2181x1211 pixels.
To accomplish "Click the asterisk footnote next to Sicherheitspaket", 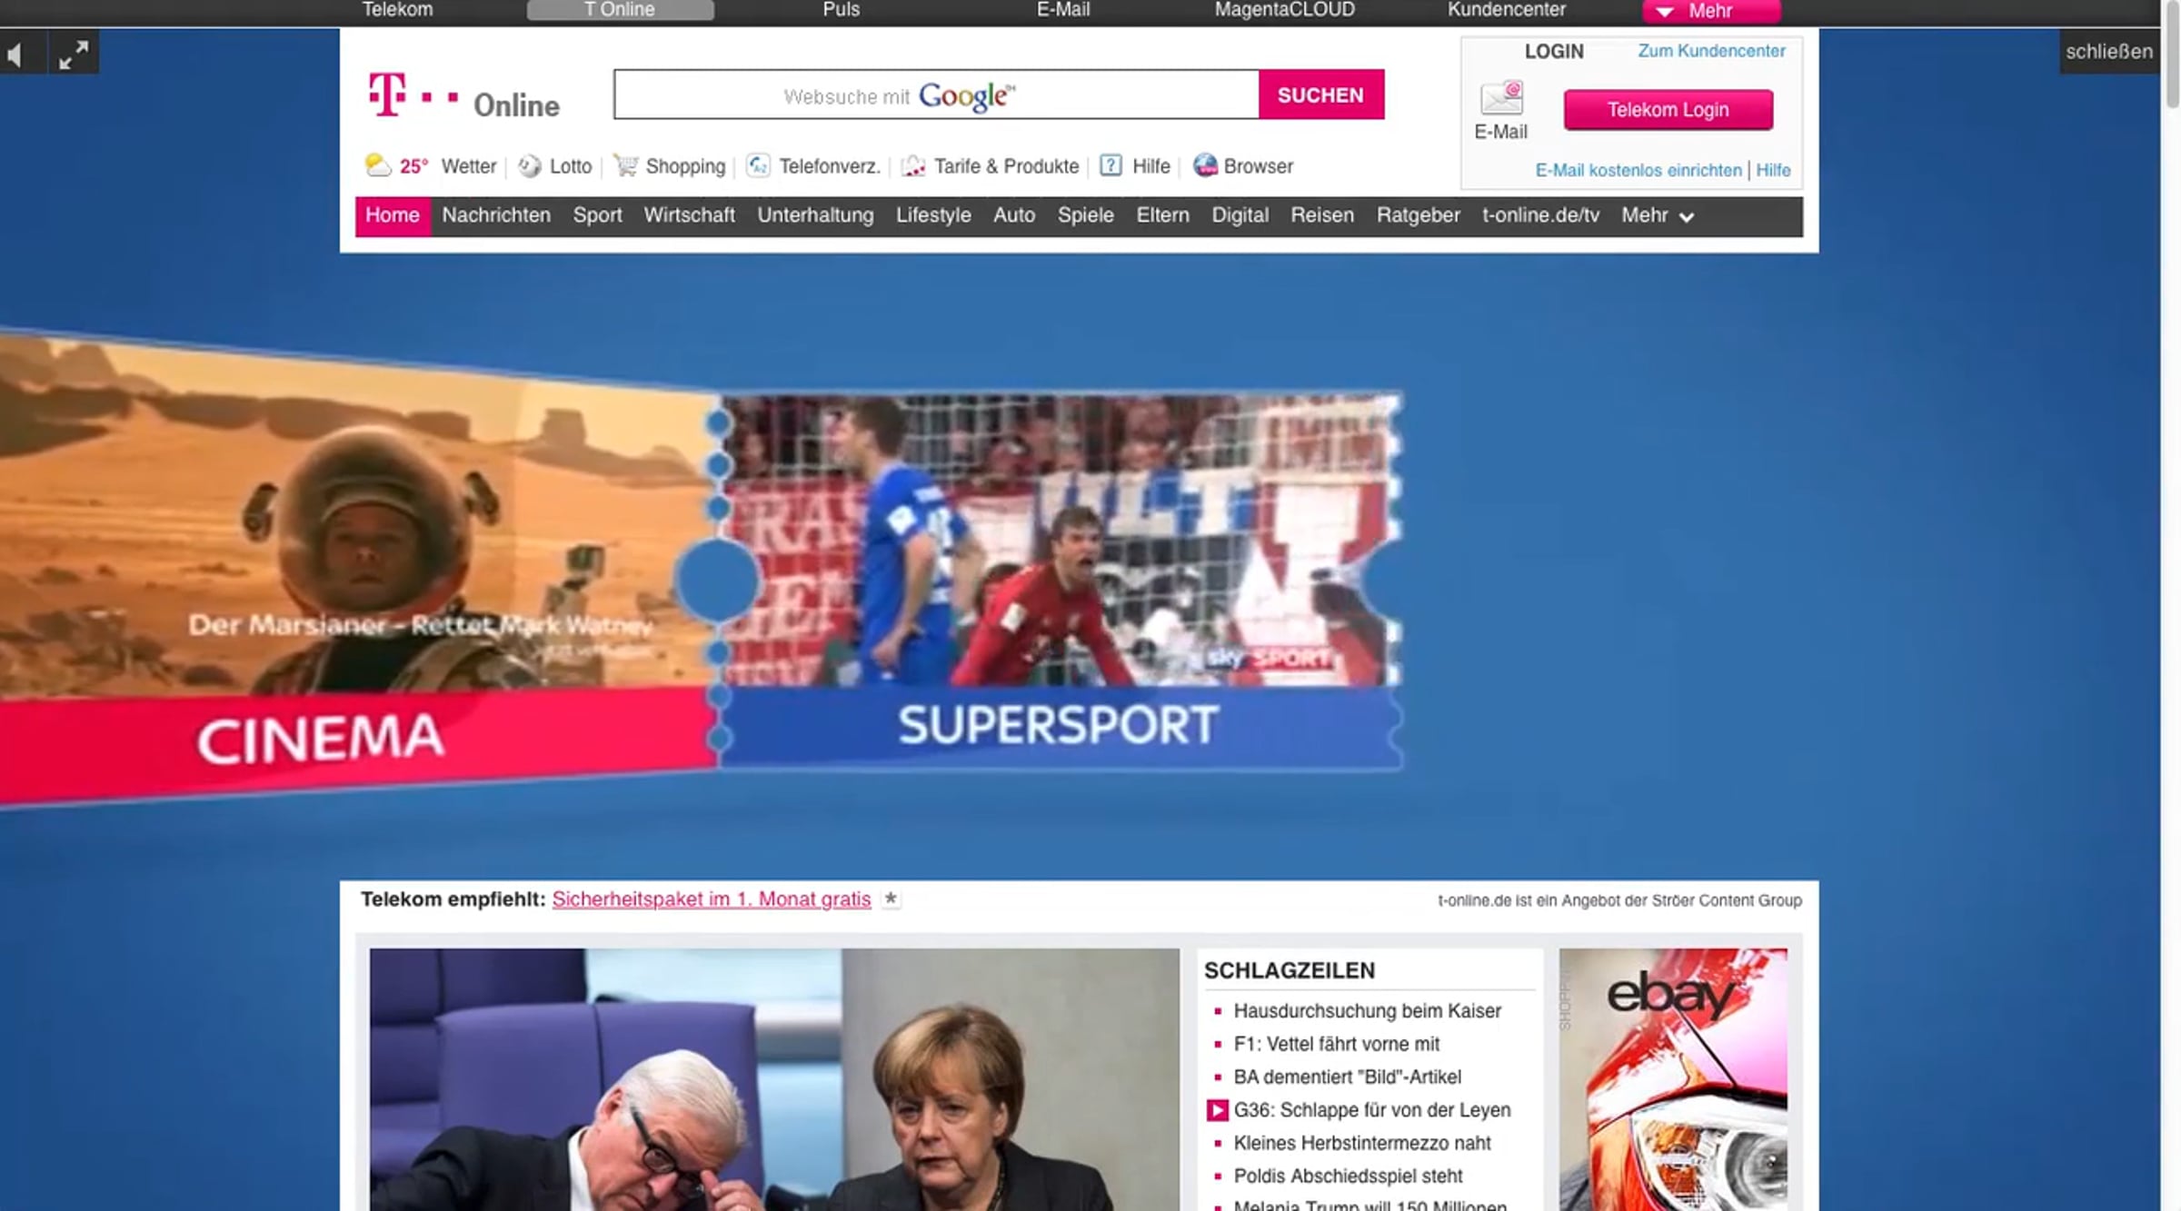I will pyautogui.click(x=891, y=898).
